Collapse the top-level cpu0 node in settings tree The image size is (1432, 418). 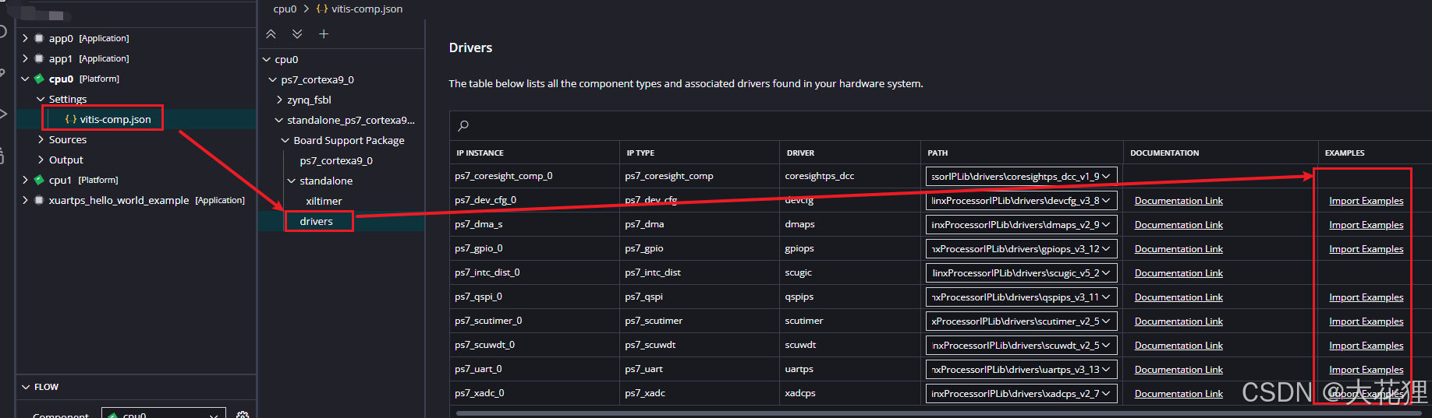pos(266,59)
